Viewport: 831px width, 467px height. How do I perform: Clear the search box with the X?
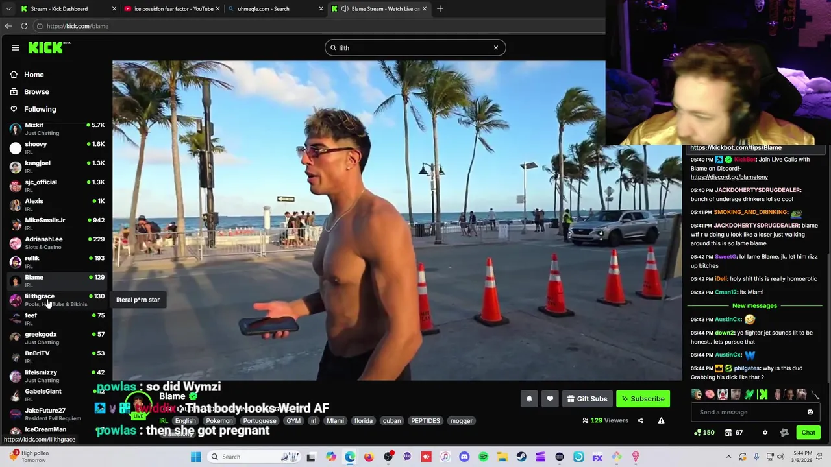[496, 47]
